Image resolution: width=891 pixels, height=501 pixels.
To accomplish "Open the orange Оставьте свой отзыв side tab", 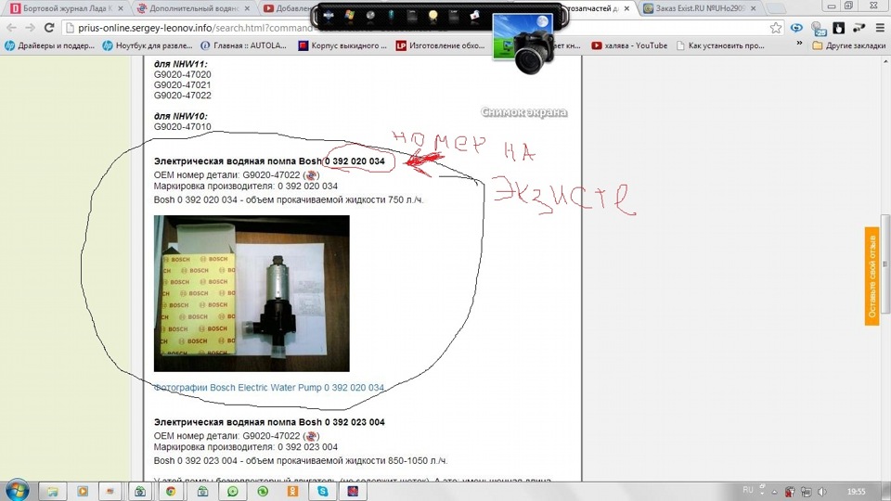I will coord(872,276).
